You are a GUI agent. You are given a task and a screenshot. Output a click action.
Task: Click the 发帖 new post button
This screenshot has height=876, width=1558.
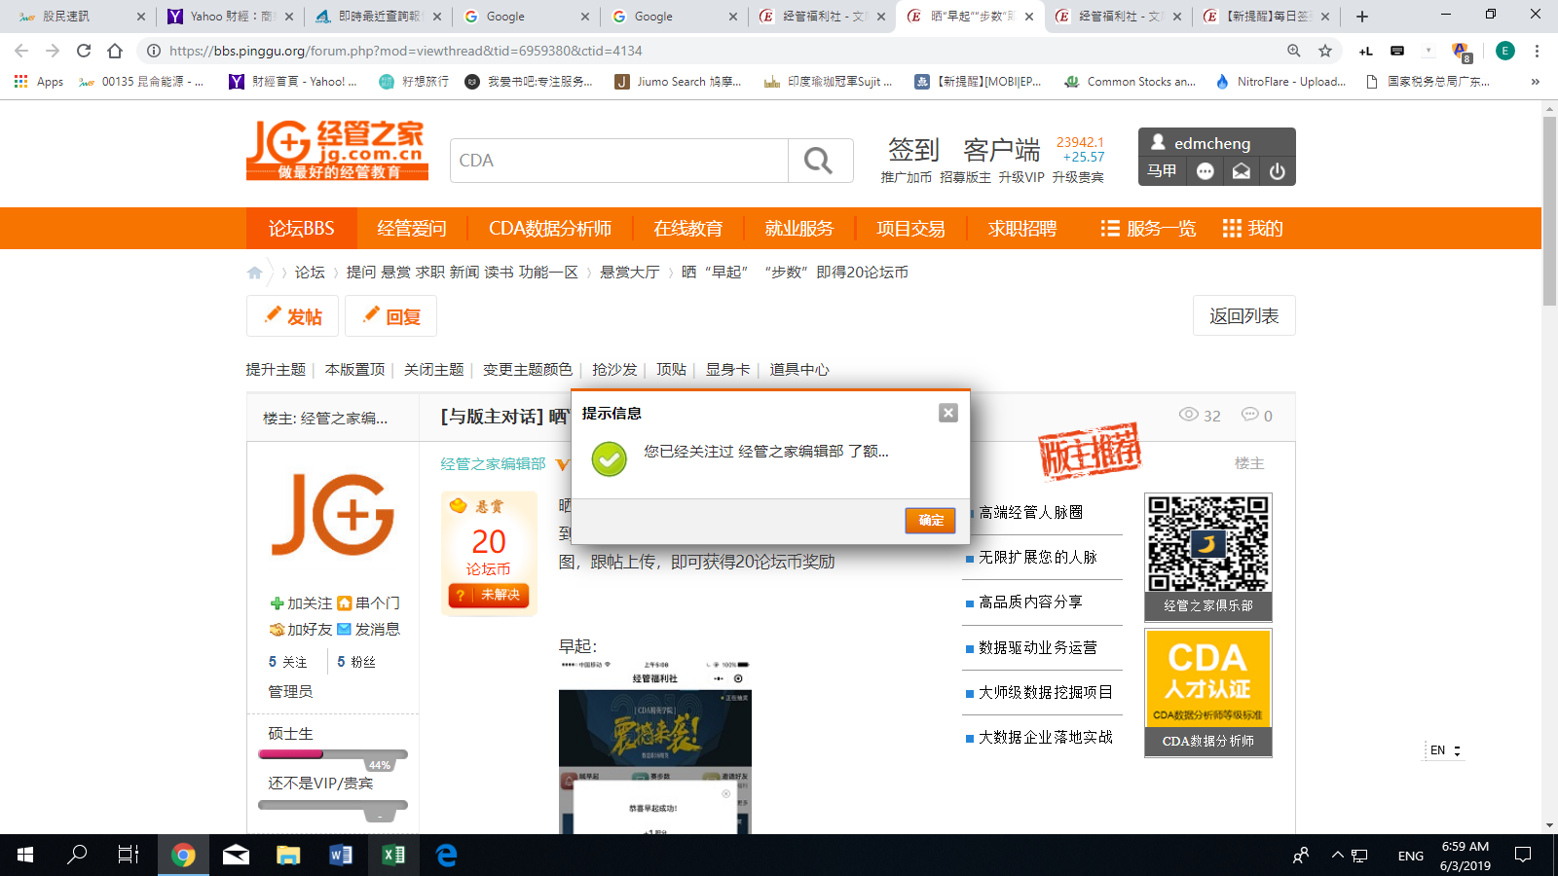[x=292, y=316]
